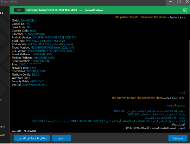Screen dimensions: 190x144
Task: Click the جمع المعلومات top status line
Action: [150, 17]
